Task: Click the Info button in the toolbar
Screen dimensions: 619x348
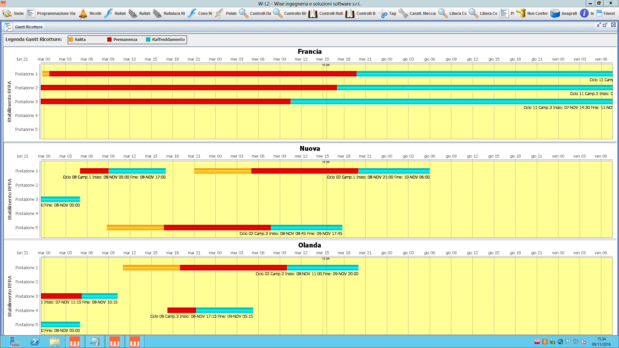Action: pos(585,13)
